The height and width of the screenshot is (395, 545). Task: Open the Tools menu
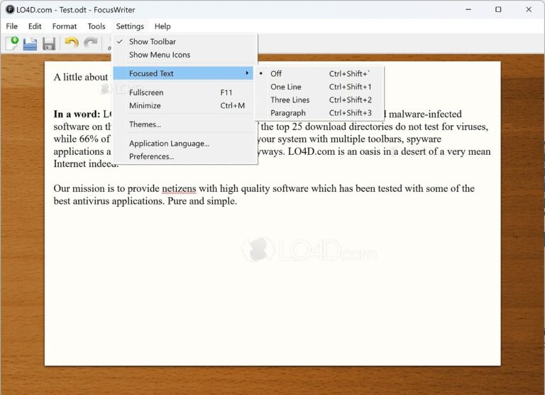pos(97,26)
